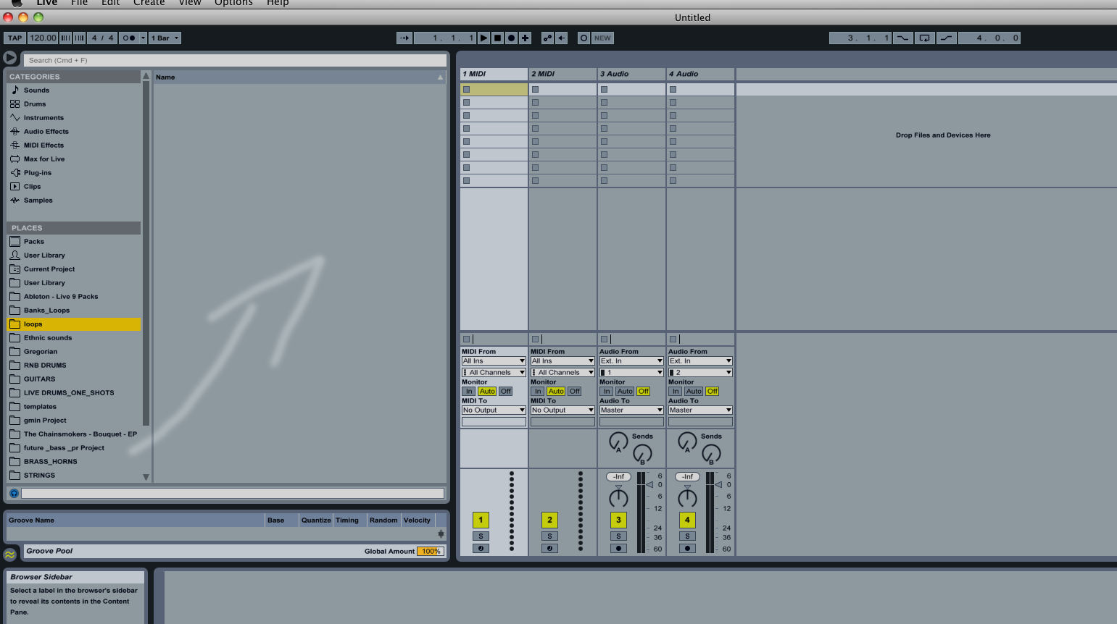Set track 1 MIDI Monitor to In
The image size is (1117, 624).
click(469, 391)
